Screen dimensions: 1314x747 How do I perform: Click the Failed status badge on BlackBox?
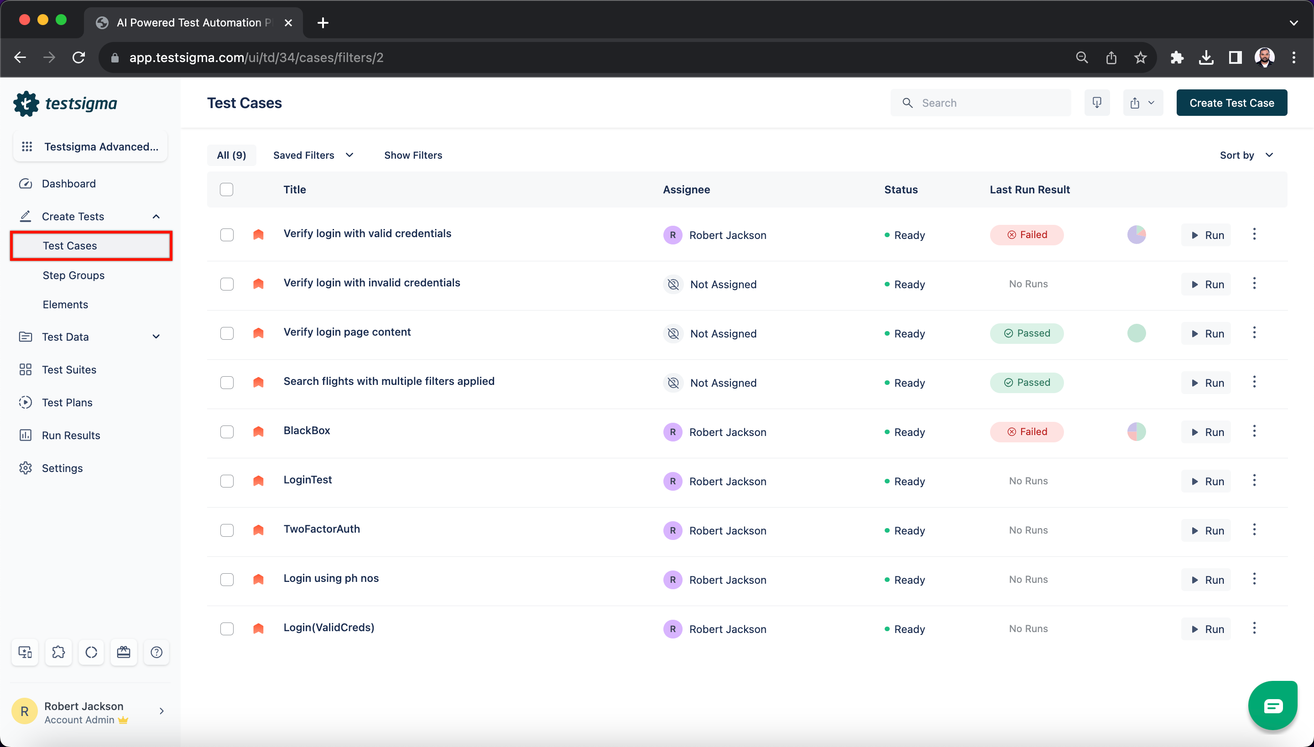[1027, 431]
